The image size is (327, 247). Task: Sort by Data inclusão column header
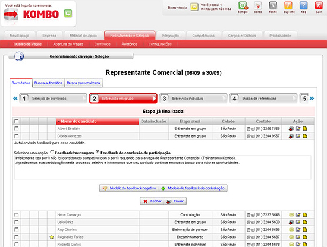pos(154,121)
